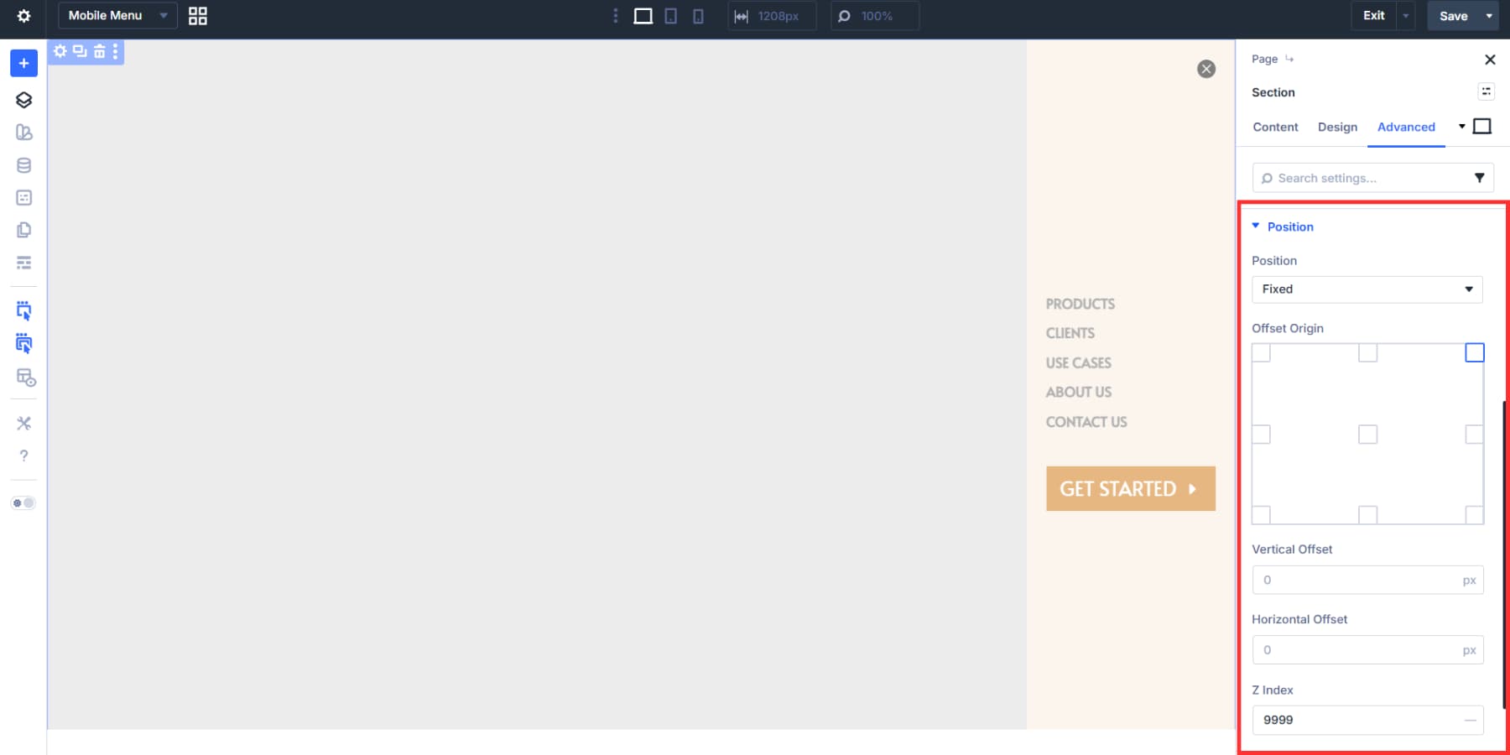Click the GET STARTED button
The height and width of the screenshot is (755, 1510).
(1130, 488)
